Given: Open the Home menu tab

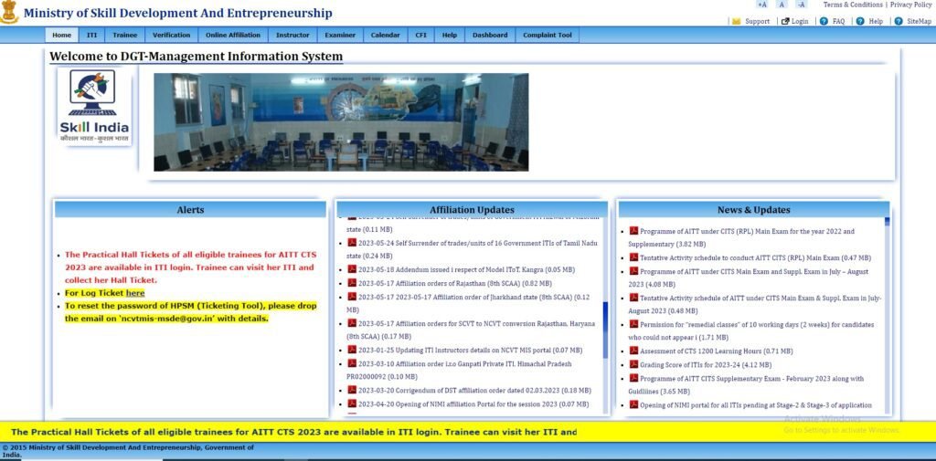Looking at the screenshot, I should [x=61, y=36].
